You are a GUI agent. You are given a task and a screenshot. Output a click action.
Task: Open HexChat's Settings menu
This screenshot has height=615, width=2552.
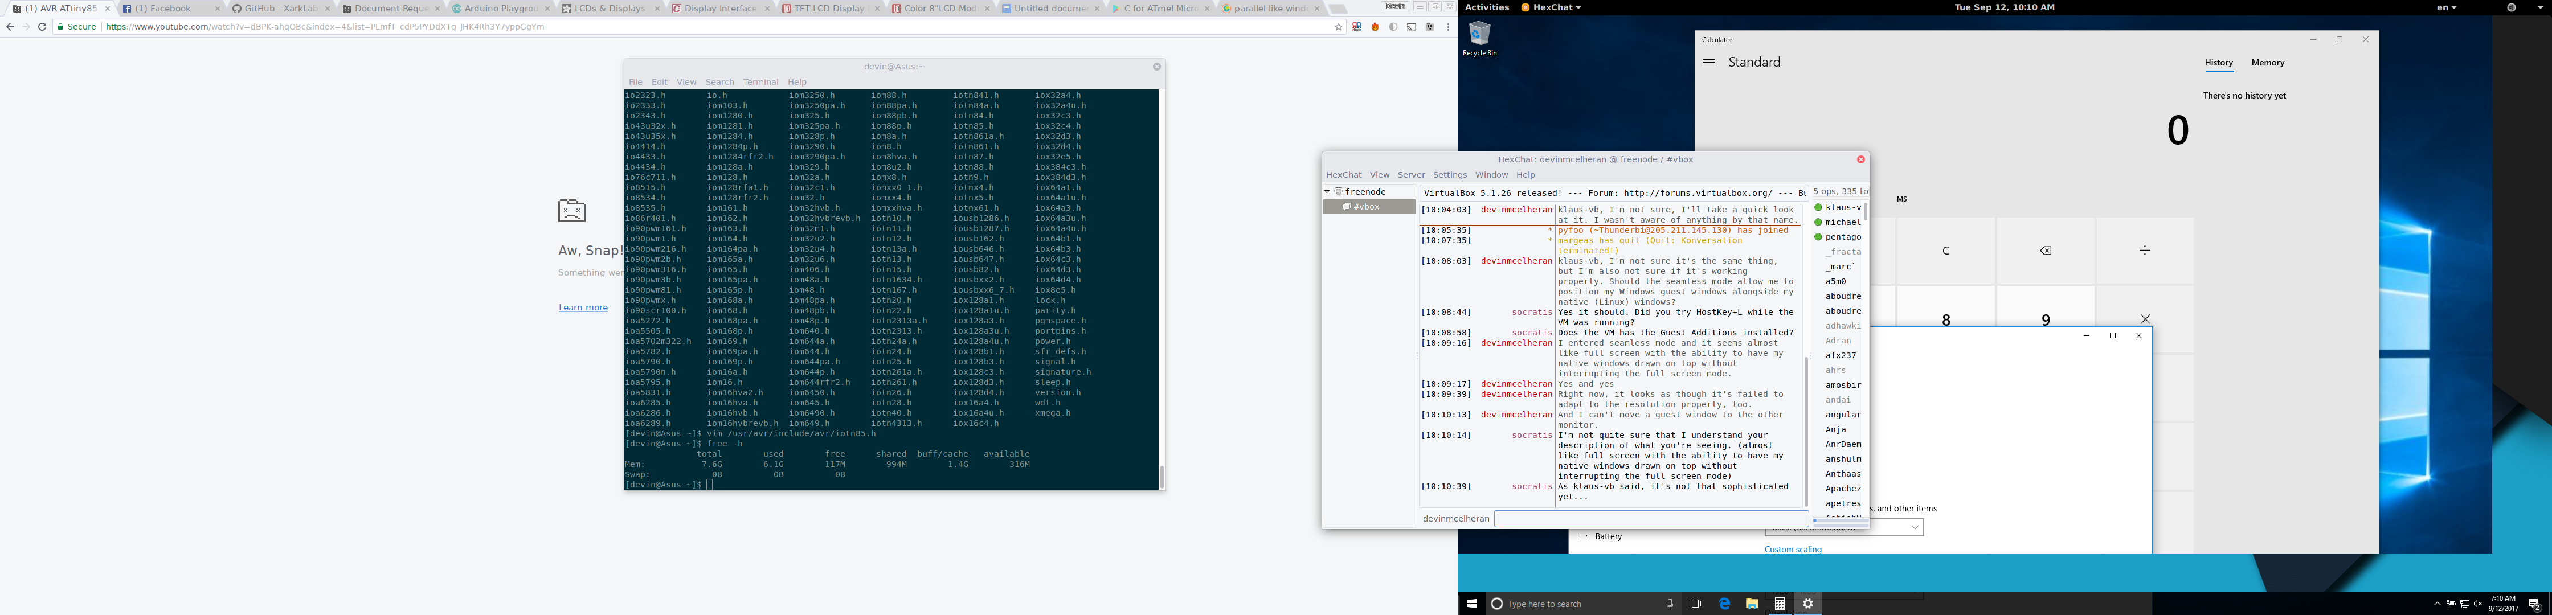coord(1449,174)
